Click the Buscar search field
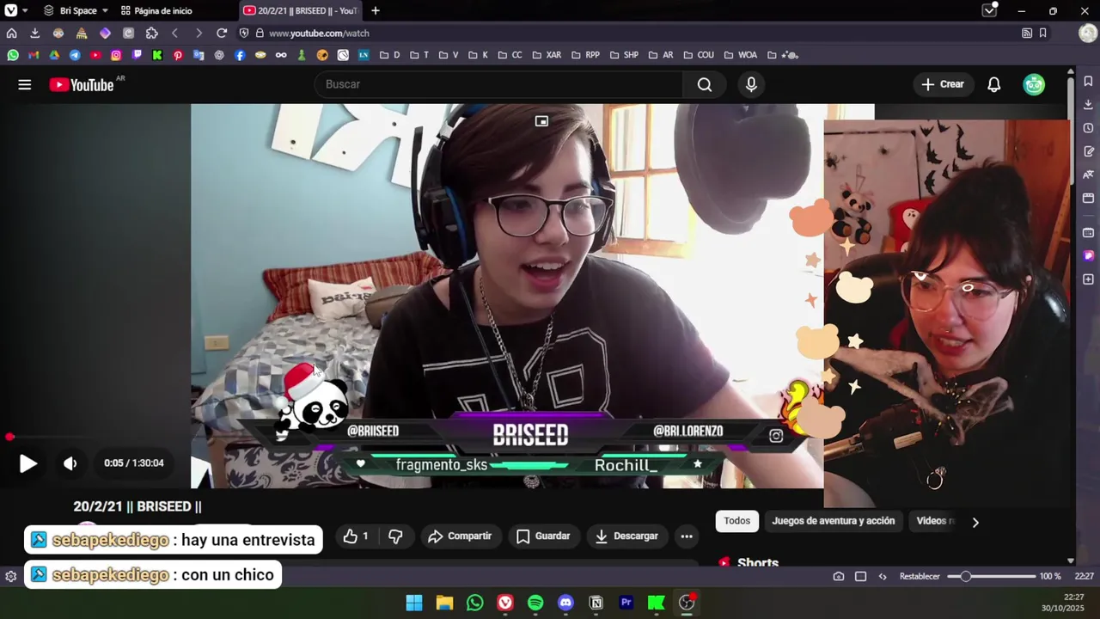Image resolution: width=1100 pixels, height=619 pixels. [498, 84]
